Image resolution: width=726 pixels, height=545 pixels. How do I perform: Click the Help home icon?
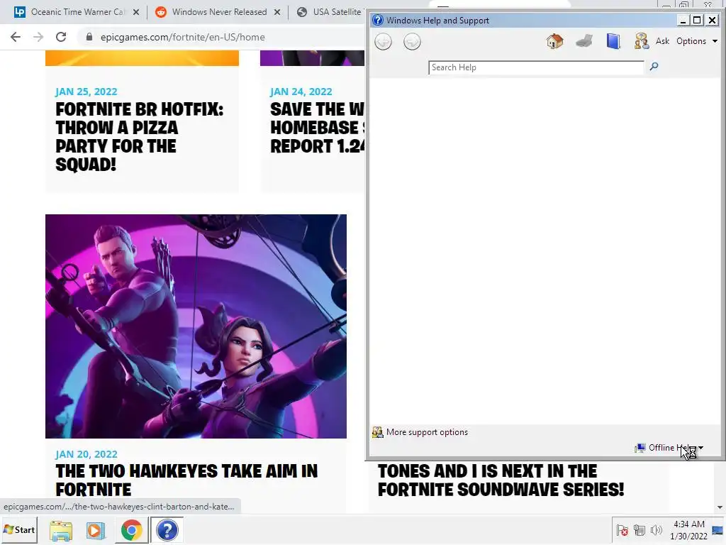coord(554,41)
